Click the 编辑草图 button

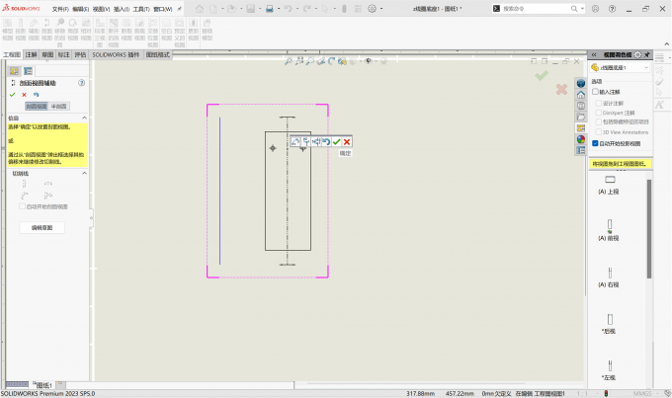(x=42, y=228)
